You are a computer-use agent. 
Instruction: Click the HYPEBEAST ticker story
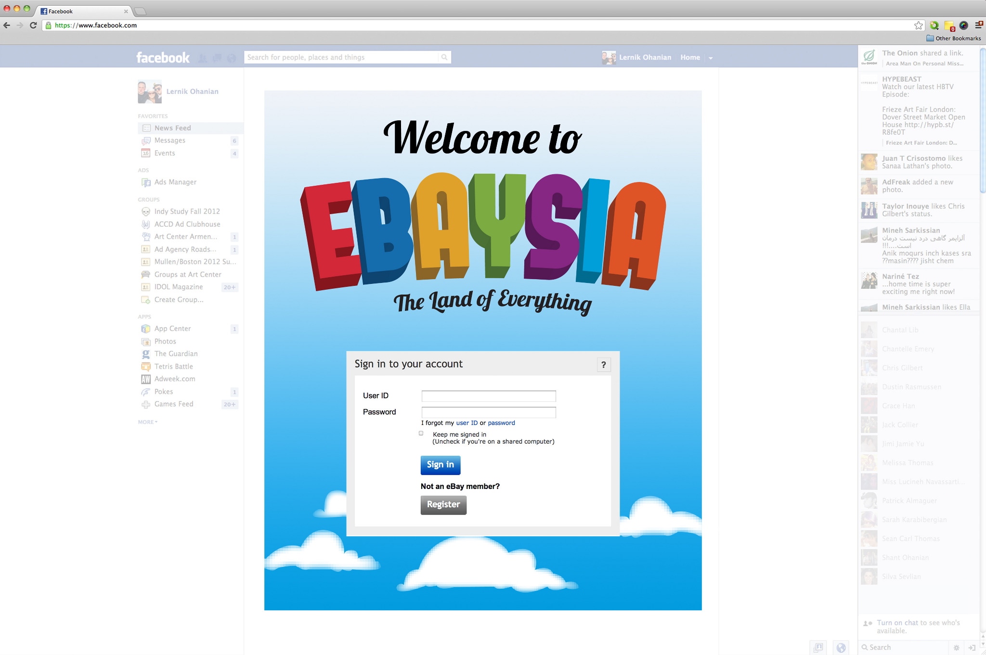tap(919, 111)
